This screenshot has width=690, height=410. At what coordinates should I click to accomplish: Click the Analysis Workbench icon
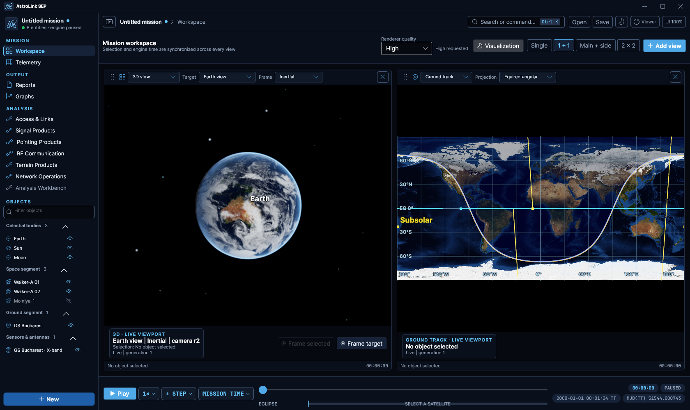[9, 188]
